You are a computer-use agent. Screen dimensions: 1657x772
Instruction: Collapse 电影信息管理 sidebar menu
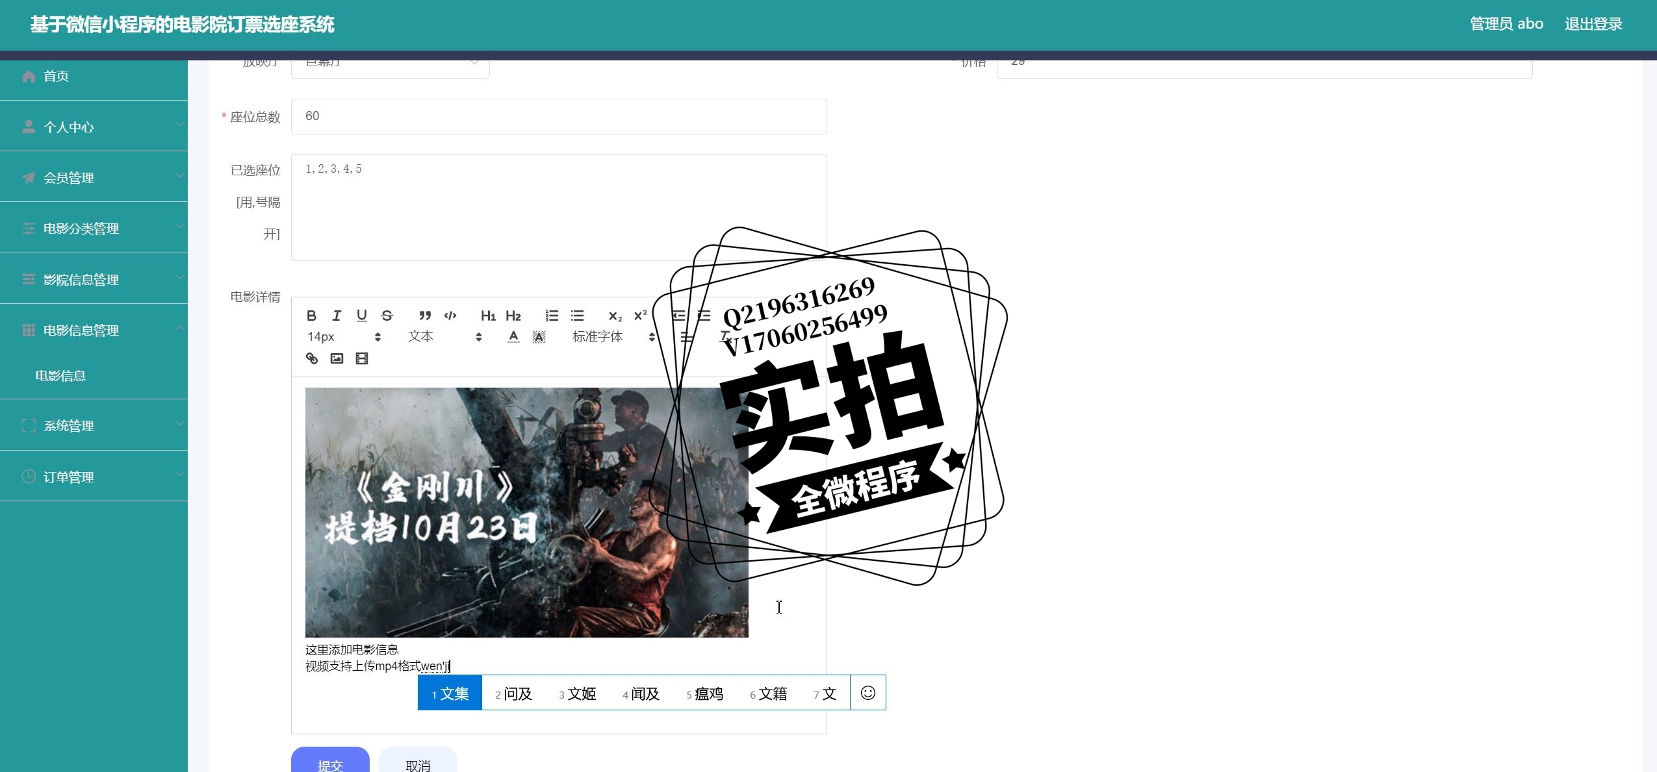point(94,330)
